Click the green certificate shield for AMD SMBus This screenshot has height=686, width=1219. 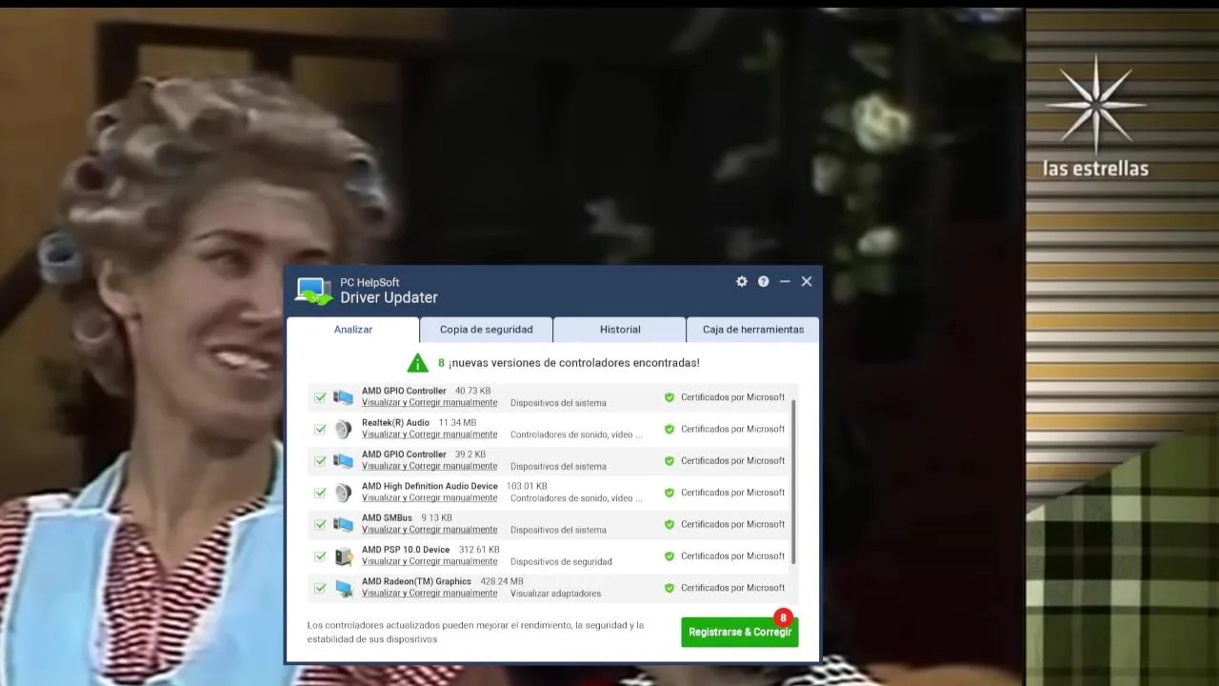[669, 525]
